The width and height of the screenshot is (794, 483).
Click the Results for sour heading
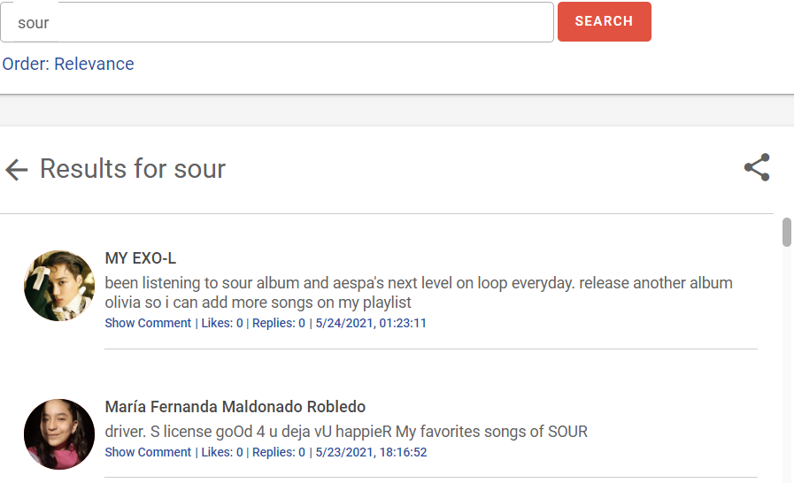(x=133, y=169)
